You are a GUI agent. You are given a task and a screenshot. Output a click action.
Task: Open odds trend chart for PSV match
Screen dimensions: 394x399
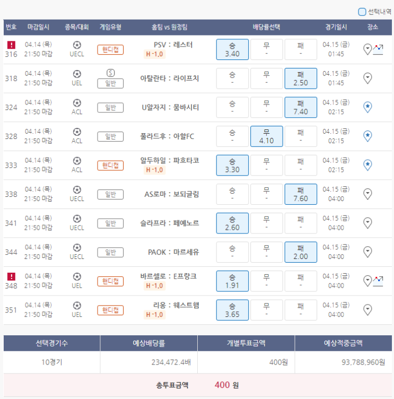tap(378, 49)
